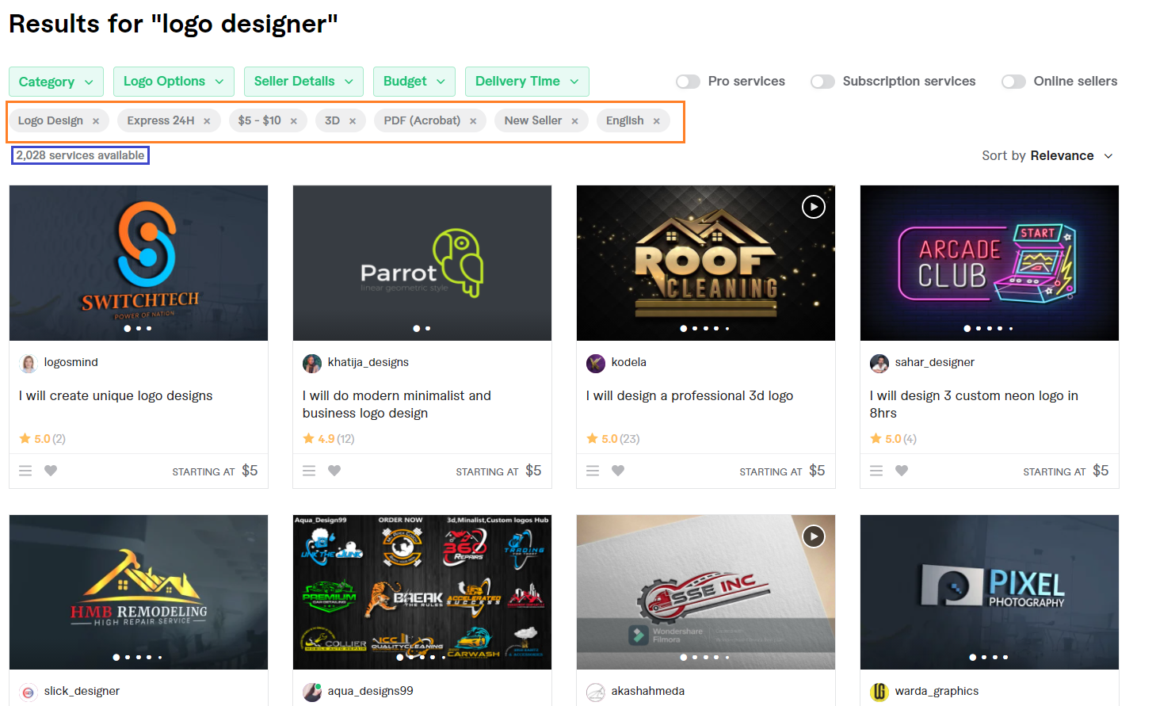Click the 5.0 (2) rating on logosmind gig
Image resolution: width=1156 pixels, height=706 pixels.
43,439
